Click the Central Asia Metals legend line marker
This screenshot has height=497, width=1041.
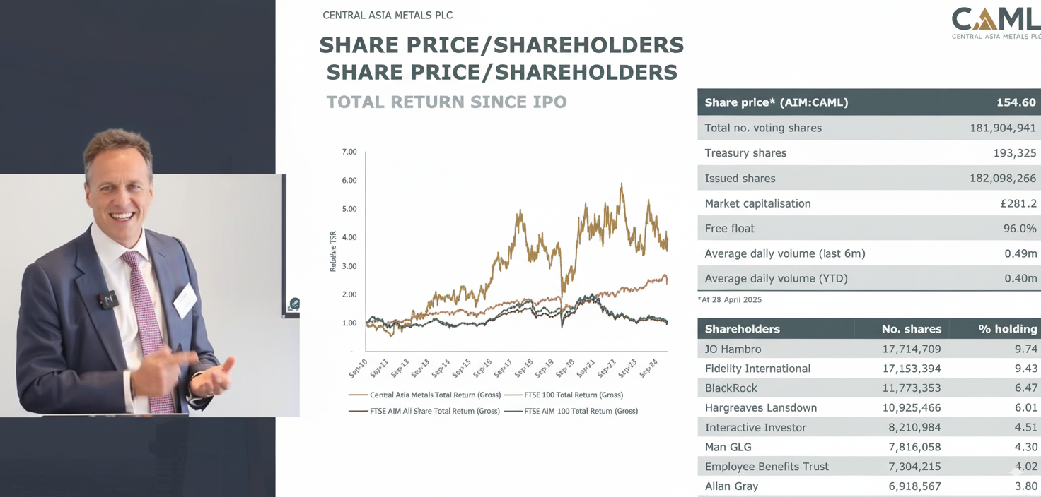tap(358, 395)
